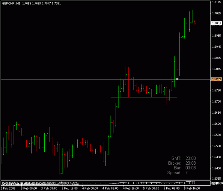
Task: Click the 3 Feb 00:00 time label
Action: pos(29,189)
